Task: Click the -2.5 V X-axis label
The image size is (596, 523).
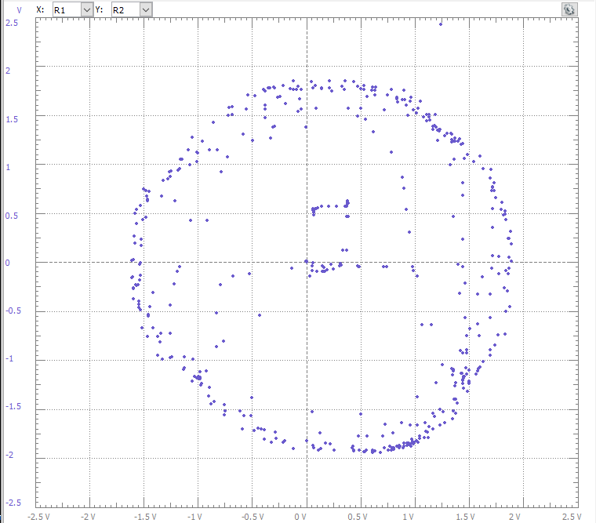Action: (38, 517)
